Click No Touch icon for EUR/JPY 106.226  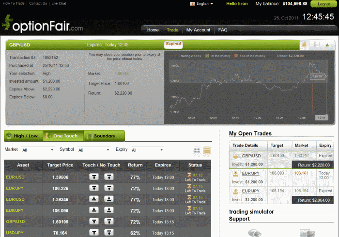point(109,188)
